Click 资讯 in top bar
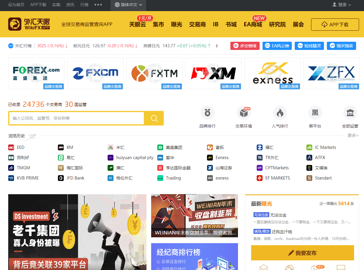This screenshot has height=270, width=364. (70, 5)
